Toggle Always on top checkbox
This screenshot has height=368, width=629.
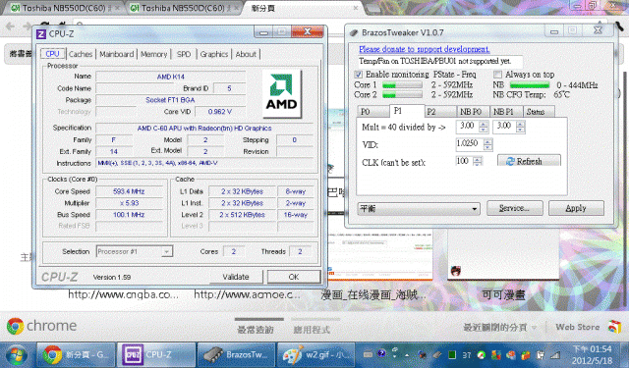pyautogui.click(x=497, y=75)
